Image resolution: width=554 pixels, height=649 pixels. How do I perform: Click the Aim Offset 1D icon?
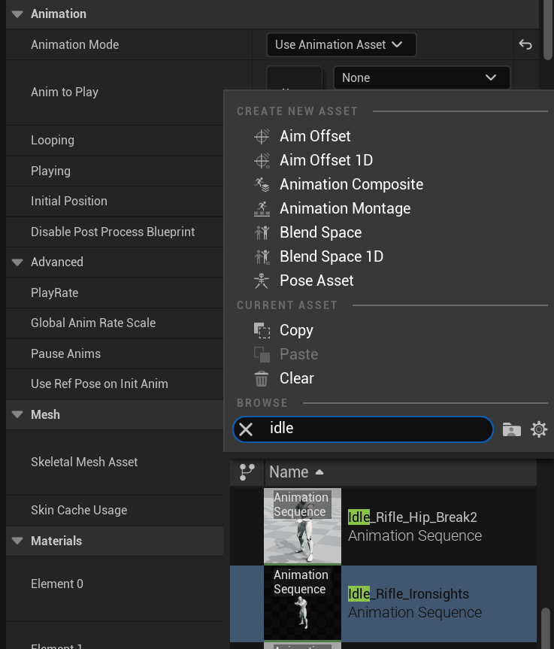[x=262, y=161]
